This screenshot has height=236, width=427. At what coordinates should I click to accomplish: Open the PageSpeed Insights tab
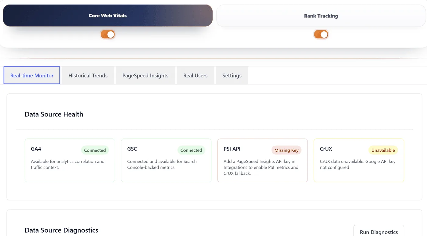tap(145, 75)
